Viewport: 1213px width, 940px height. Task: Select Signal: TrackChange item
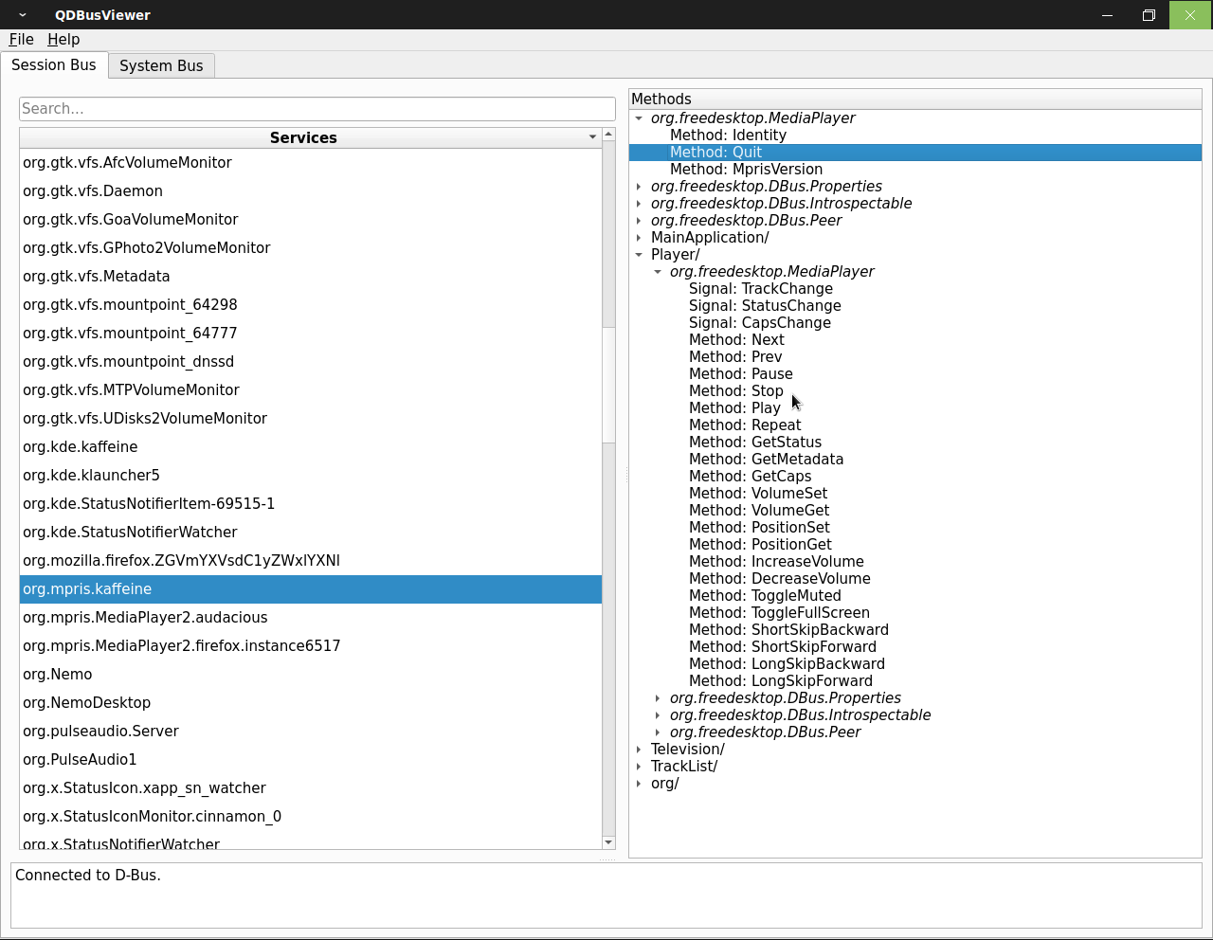point(760,289)
